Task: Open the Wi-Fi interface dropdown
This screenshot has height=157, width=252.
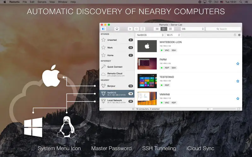Action: [x=173, y=35]
